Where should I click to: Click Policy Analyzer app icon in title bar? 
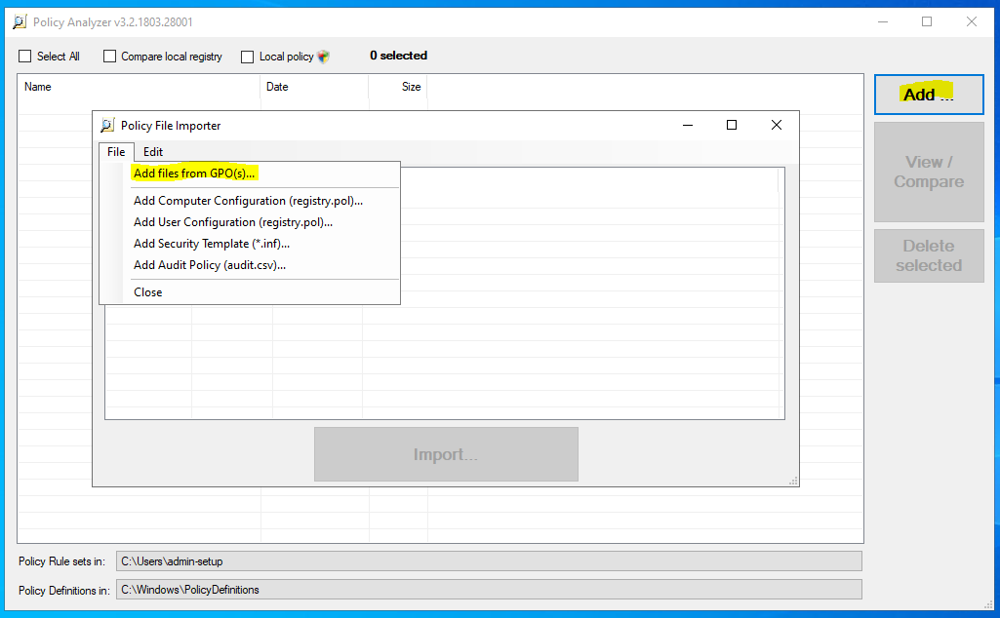click(20, 22)
